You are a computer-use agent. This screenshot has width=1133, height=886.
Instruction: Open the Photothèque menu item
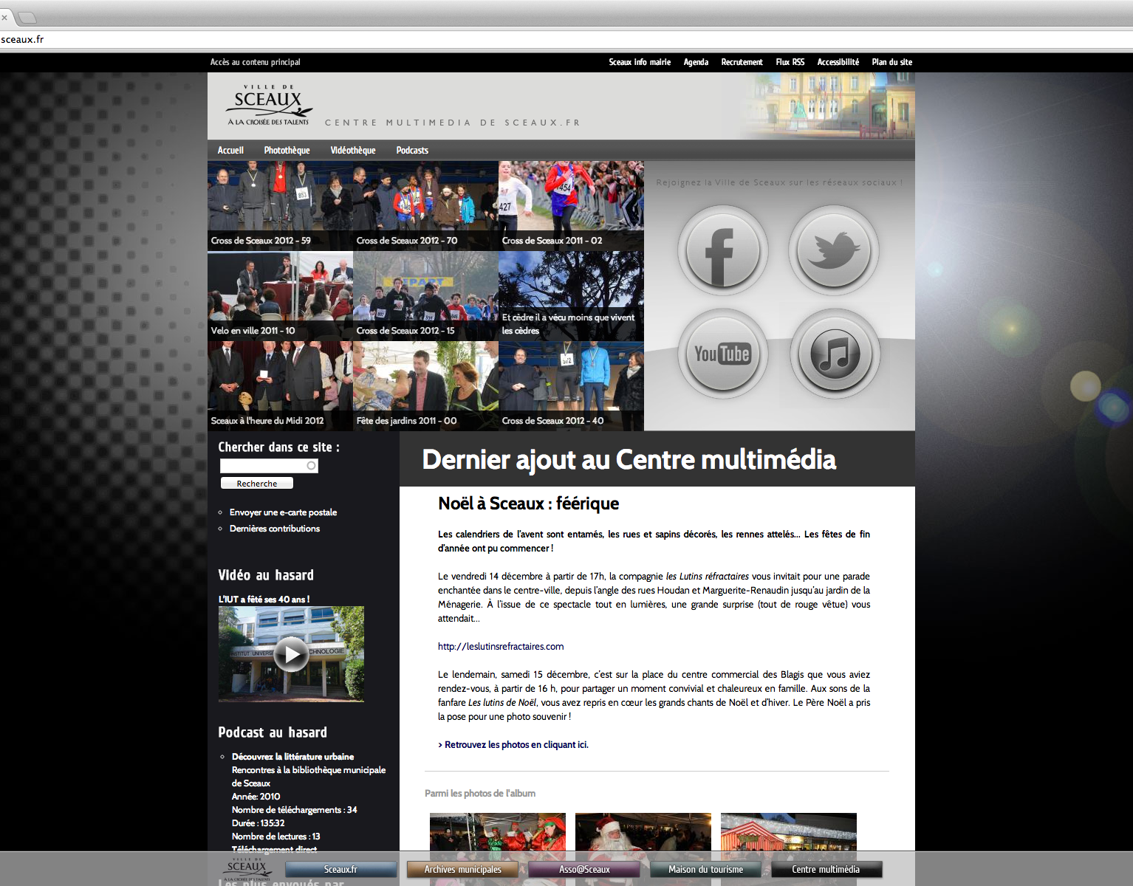point(287,150)
